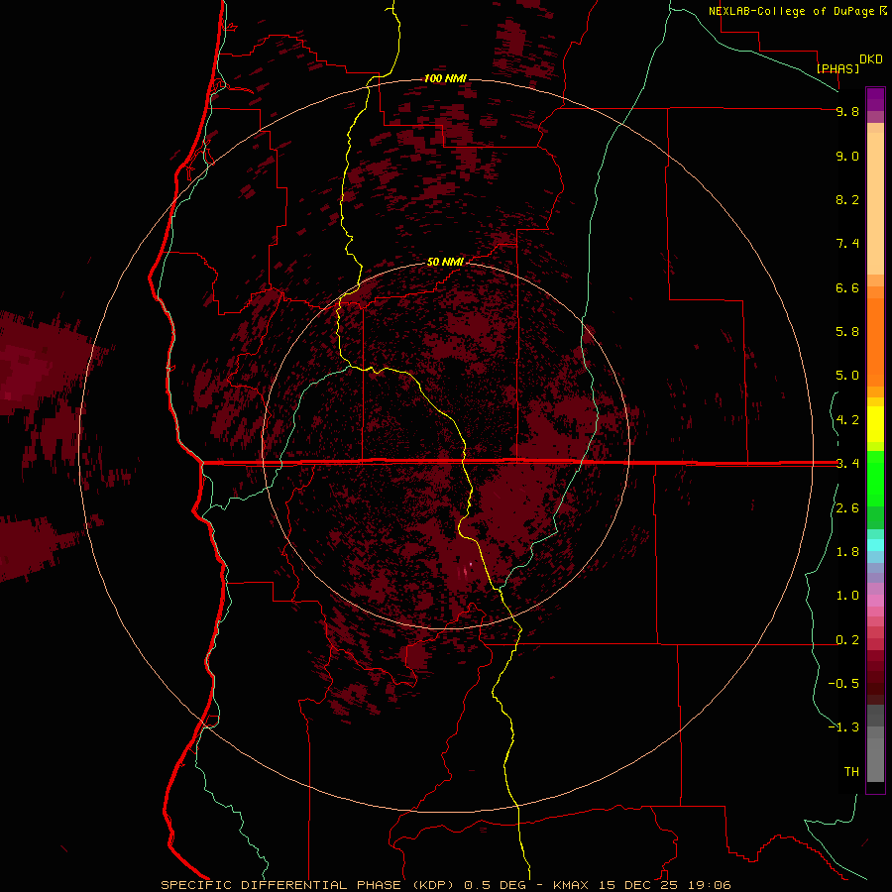Click the -0.5 scale value
Image resolution: width=892 pixels, height=892 pixels.
click(843, 684)
